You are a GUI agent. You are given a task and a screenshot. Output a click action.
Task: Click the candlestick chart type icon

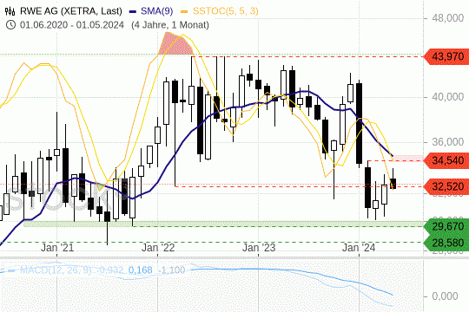(x=10, y=11)
